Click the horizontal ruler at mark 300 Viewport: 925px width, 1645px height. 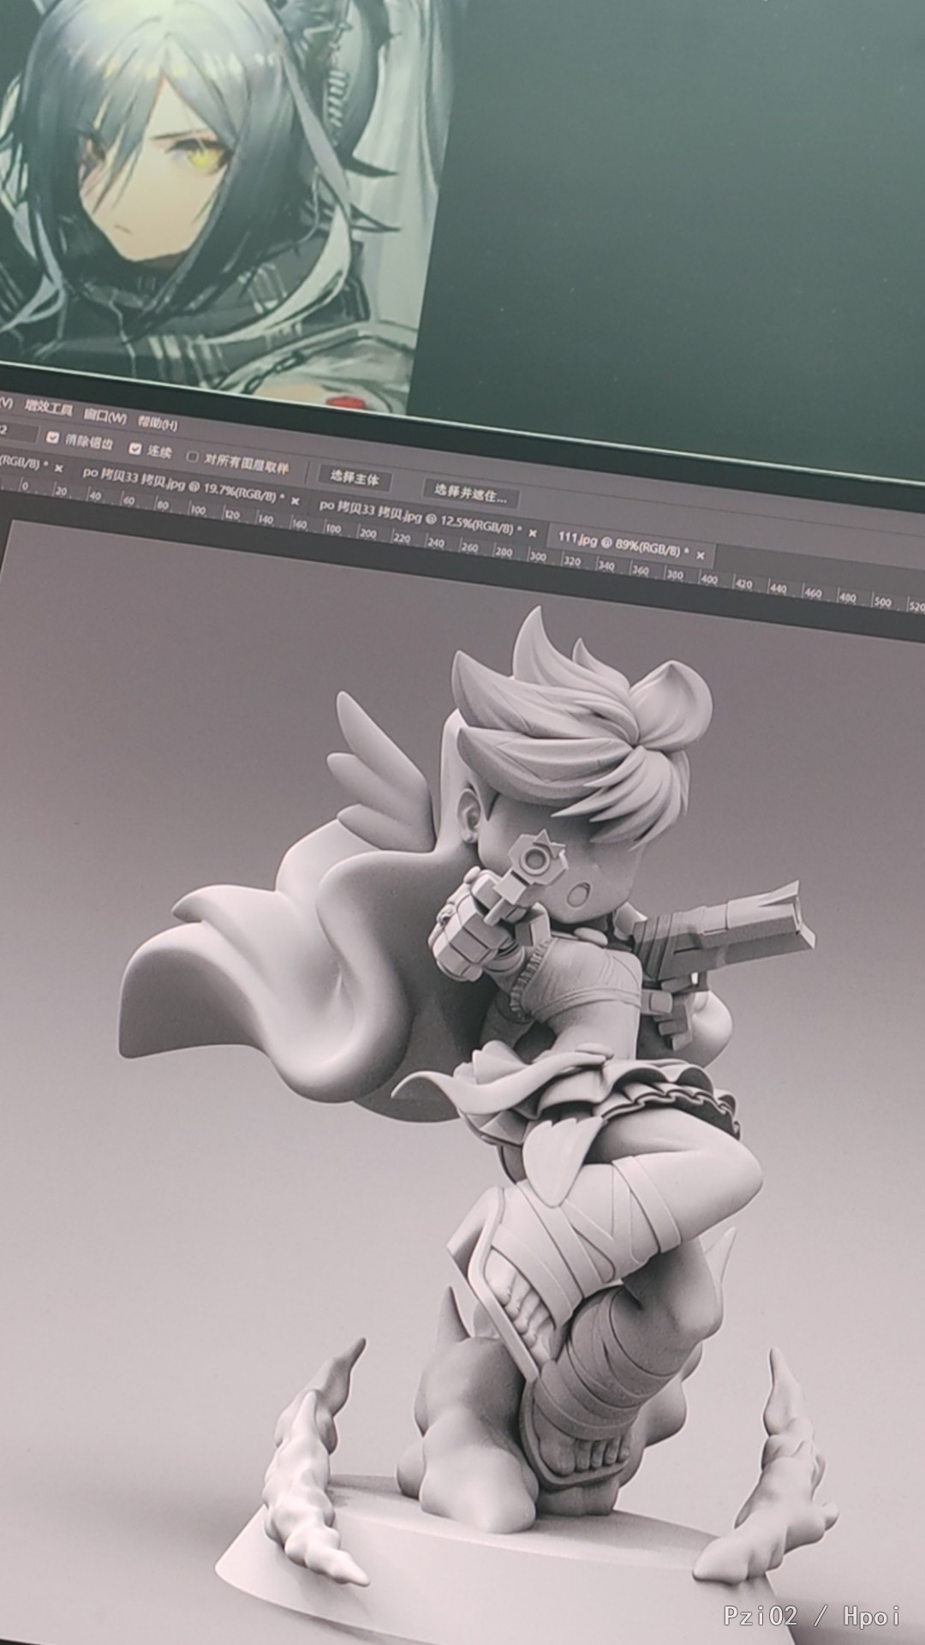537,555
